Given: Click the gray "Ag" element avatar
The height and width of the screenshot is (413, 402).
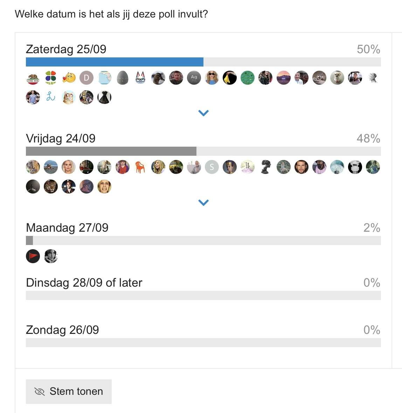Looking at the screenshot, I should tap(194, 78).
